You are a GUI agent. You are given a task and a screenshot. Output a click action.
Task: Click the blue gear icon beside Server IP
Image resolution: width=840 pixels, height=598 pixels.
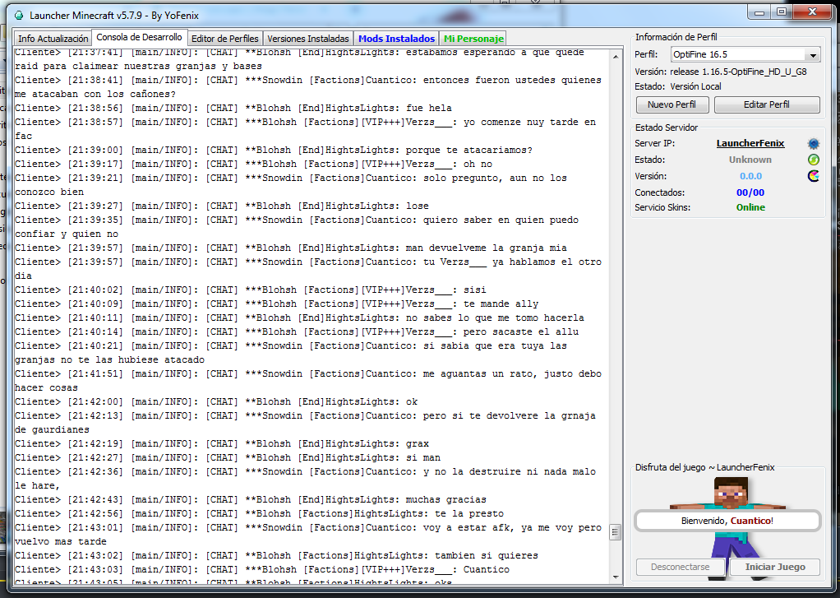coord(813,143)
